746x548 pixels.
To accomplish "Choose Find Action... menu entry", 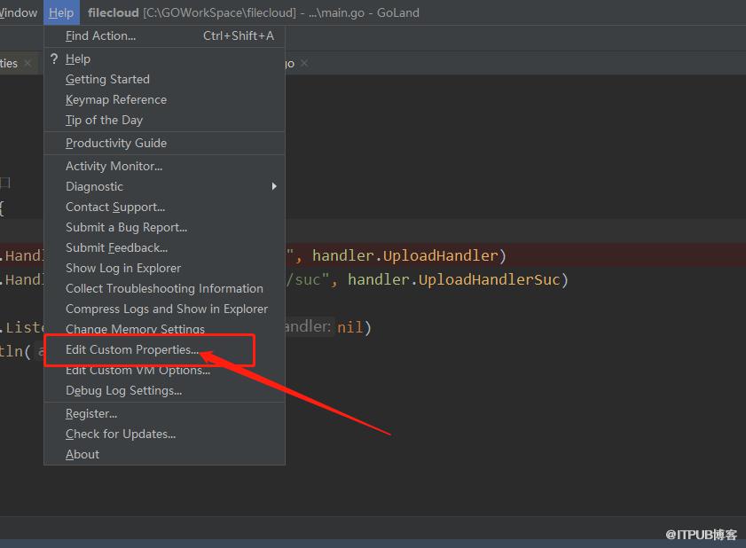I will pyautogui.click(x=165, y=35).
